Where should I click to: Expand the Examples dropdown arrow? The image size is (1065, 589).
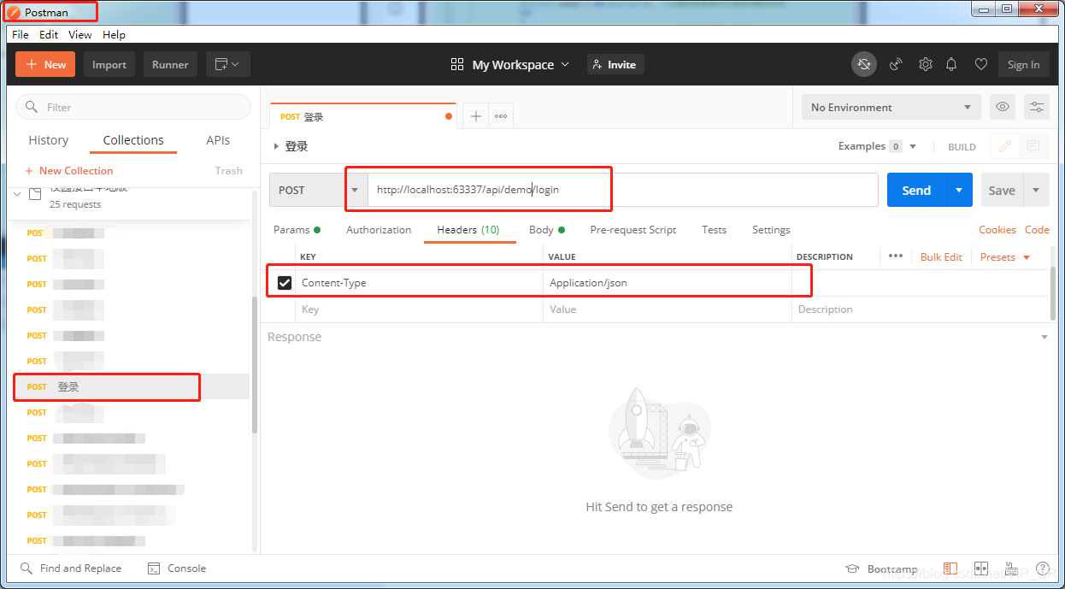913,146
